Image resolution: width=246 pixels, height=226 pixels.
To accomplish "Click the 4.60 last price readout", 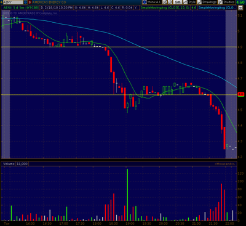I will point(240,2).
